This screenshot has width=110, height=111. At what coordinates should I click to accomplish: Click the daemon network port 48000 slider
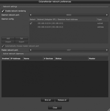(x=69, y=15)
